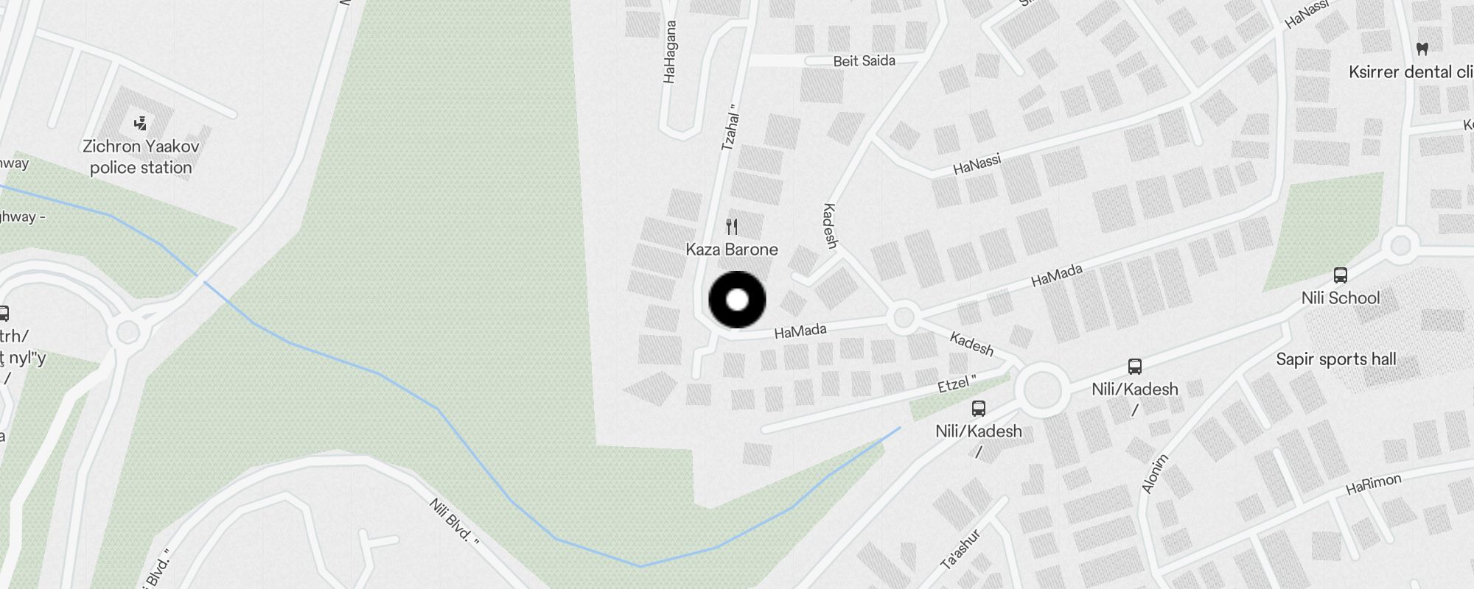The width and height of the screenshot is (1474, 589).
Task: Click the Nili/Kadesh bus icon near Etzel street
Action: 979,408
